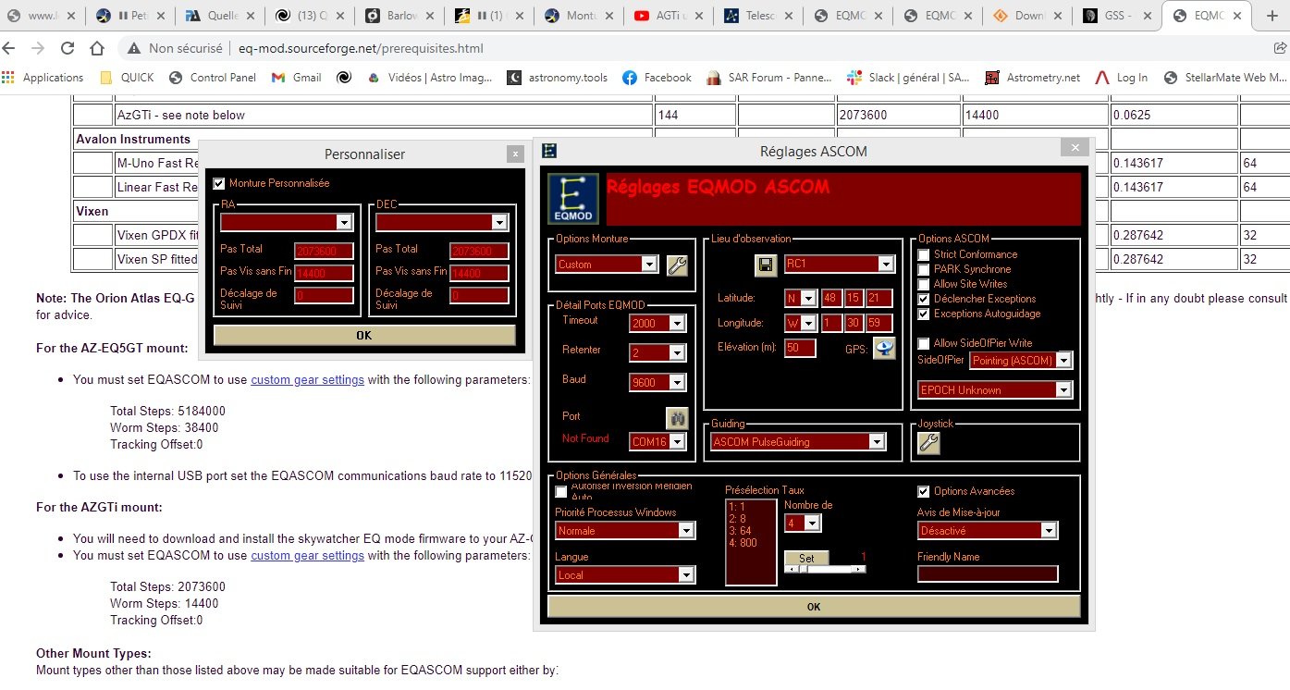Viewport: 1290px width, 690px height.
Task: Go to the browser home page
Action: pyautogui.click(x=97, y=48)
